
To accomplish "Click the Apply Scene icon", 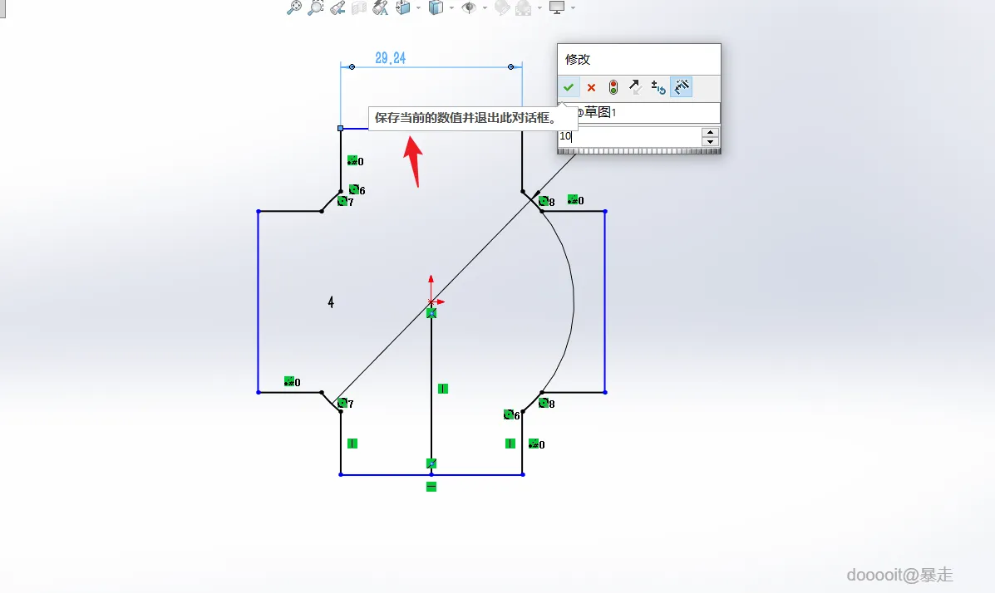I will [524, 7].
